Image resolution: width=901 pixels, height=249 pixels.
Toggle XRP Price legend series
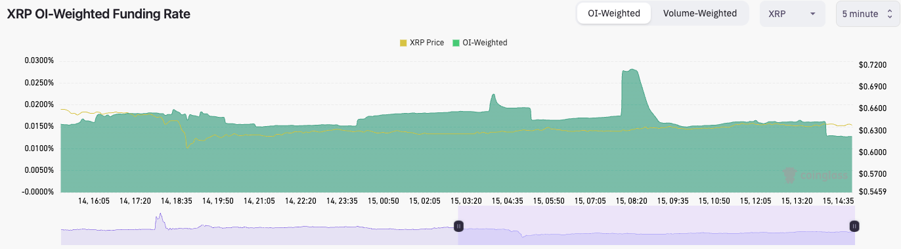(x=422, y=43)
